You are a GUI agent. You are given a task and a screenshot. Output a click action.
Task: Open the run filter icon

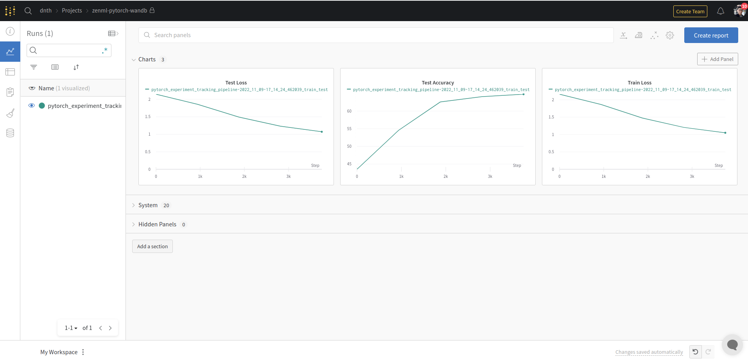pos(34,67)
